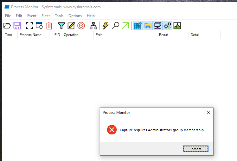Toggle Show Registry Activity icon
The image size is (237, 161).
click(x=138, y=26)
